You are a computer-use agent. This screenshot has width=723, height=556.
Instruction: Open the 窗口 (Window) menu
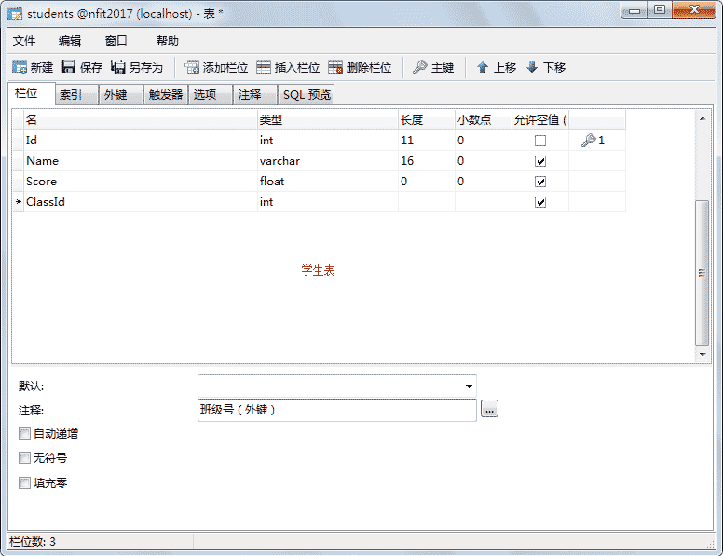click(x=116, y=41)
